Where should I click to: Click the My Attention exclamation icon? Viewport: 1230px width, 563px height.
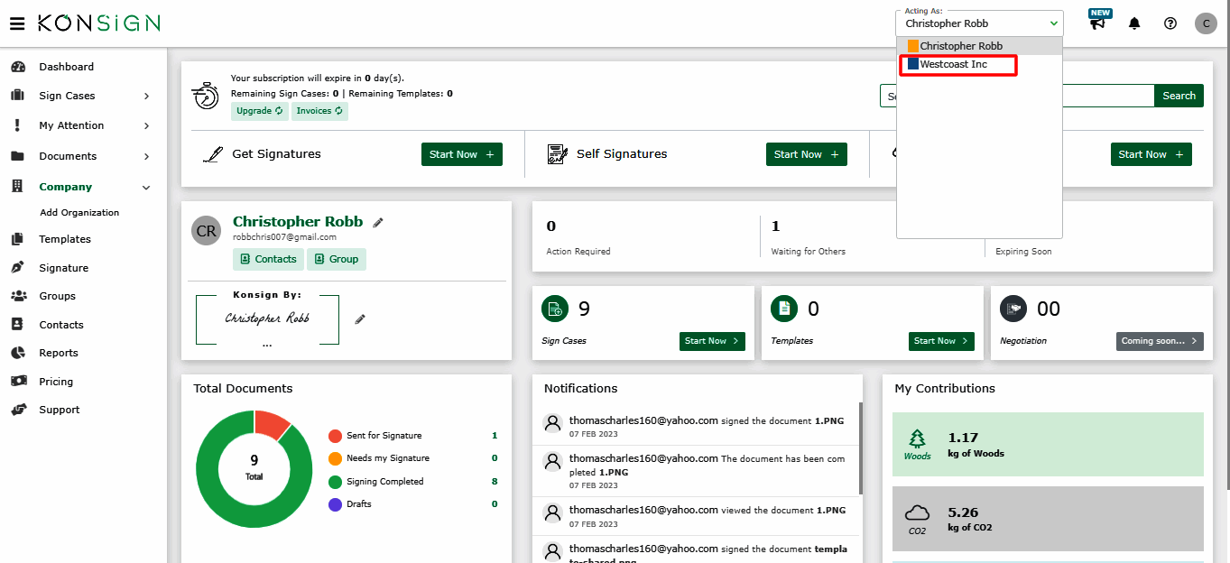[x=17, y=125]
